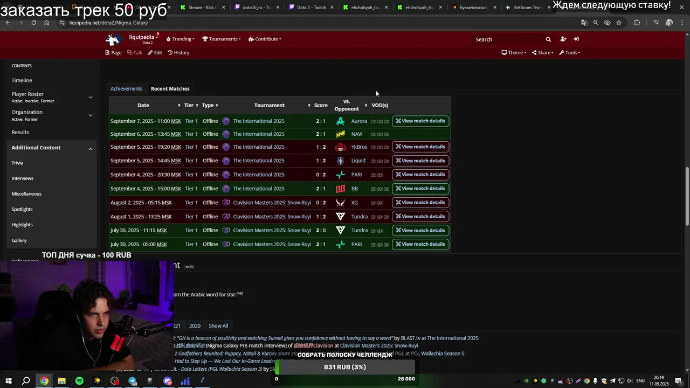This screenshot has height=388, width=690.
Task: Click the create account icon
Action: pyautogui.click(x=563, y=39)
